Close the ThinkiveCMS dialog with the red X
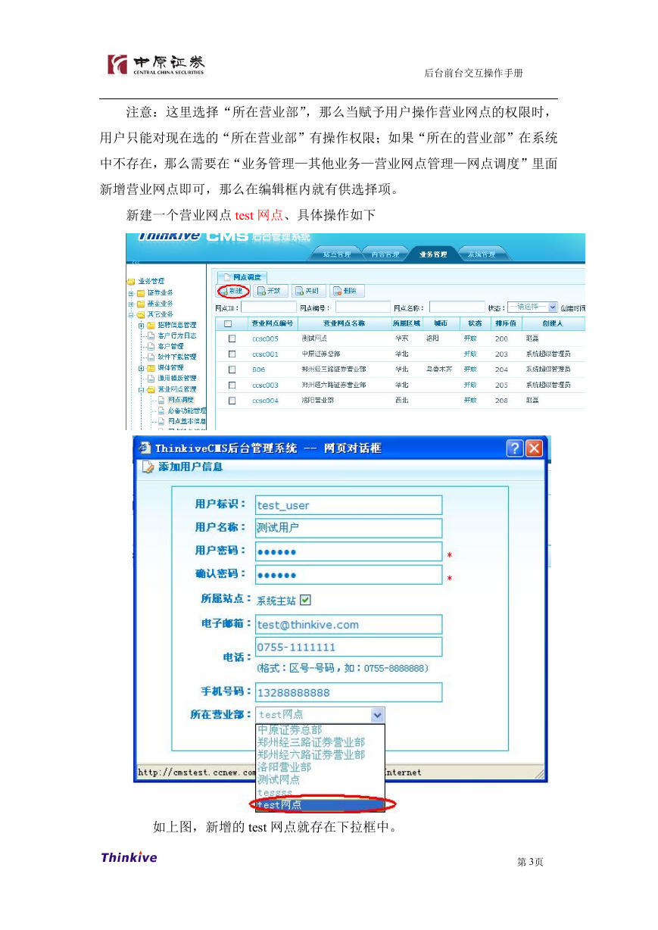This screenshot has width=658, height=930. [534, 448]
